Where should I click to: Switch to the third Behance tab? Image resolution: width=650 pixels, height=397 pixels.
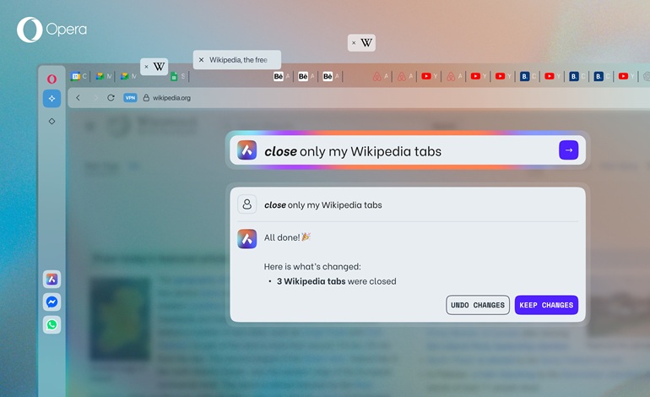[x=331, y=76]
